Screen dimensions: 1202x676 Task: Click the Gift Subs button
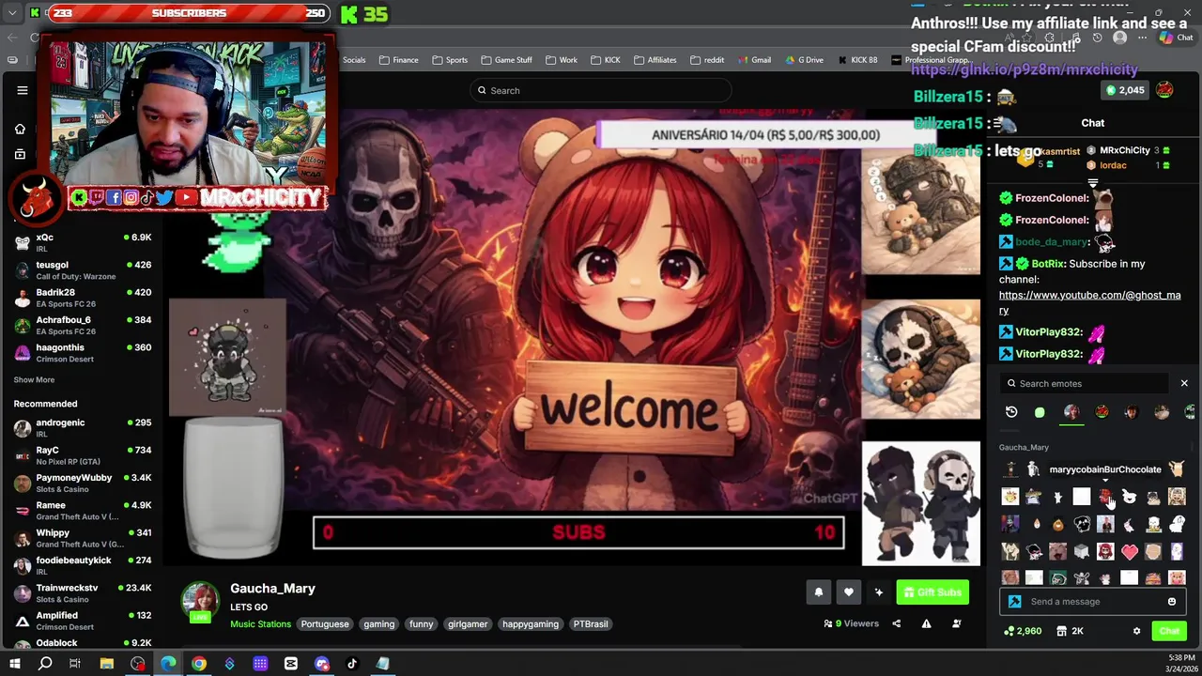(932, 592)
